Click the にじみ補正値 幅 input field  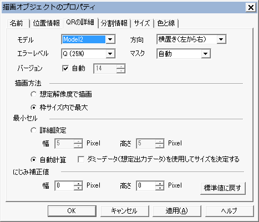(x=64, y=185)
